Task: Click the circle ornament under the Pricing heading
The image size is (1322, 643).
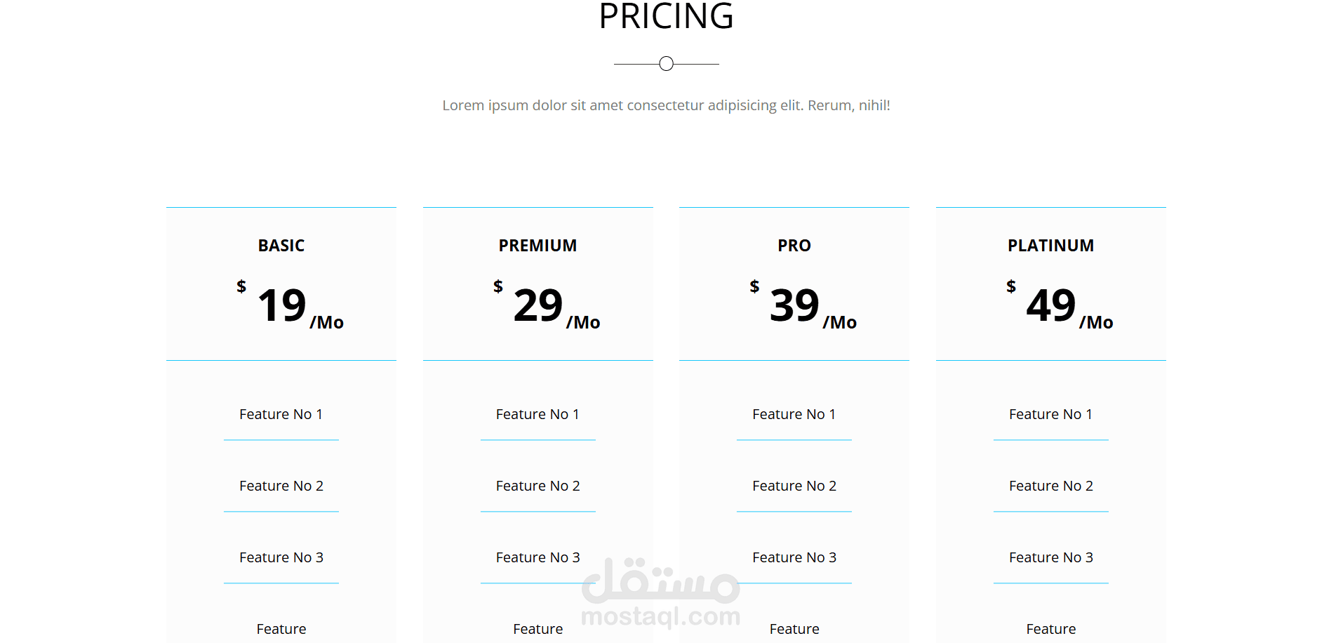Action: pos(666,64)
